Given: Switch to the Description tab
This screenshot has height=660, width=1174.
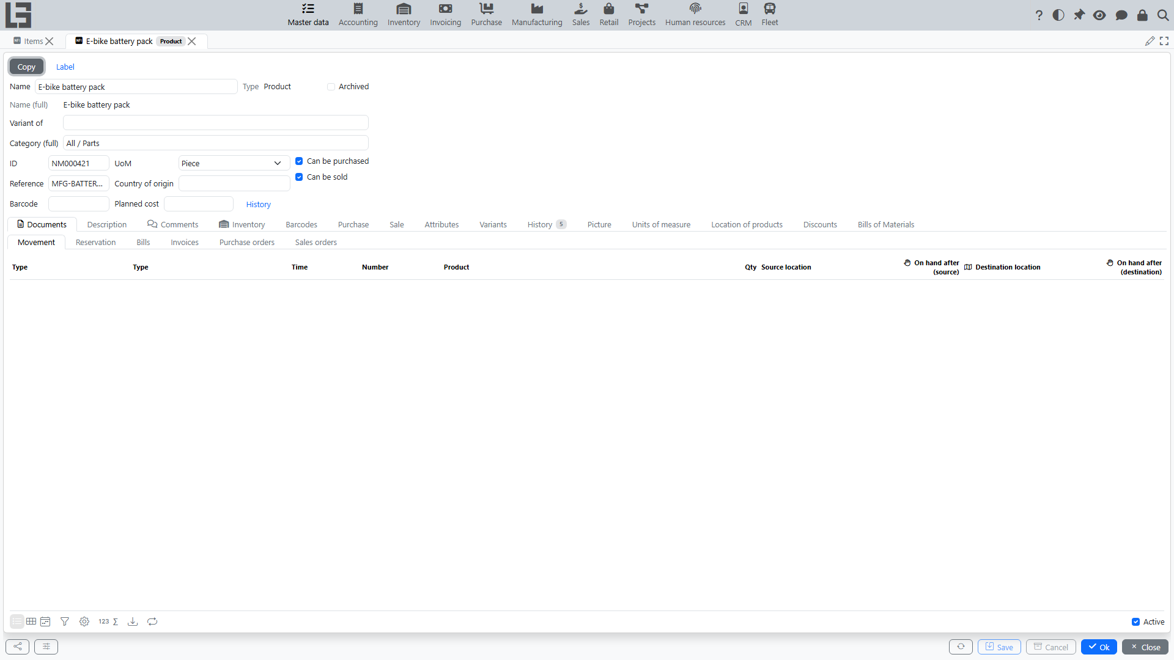Looking at the screenshot, I should (x=107, y=225).
